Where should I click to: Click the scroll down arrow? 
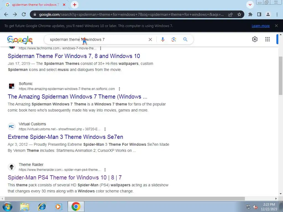click(281, 194)
